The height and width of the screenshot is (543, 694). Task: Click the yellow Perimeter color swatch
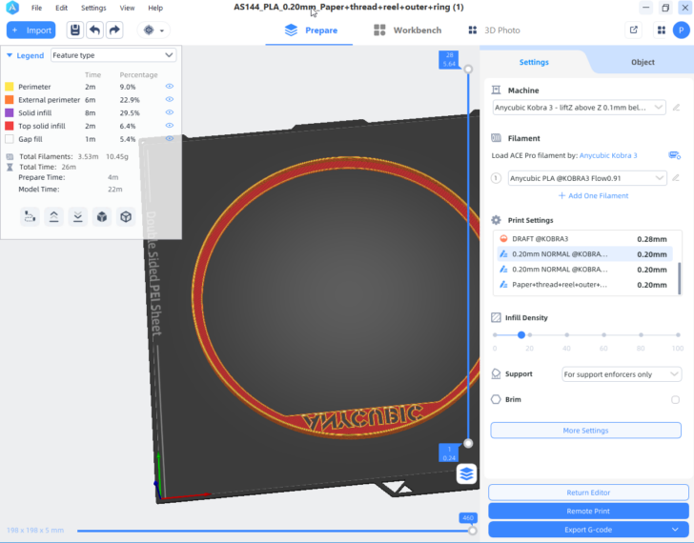coord(10,87)
